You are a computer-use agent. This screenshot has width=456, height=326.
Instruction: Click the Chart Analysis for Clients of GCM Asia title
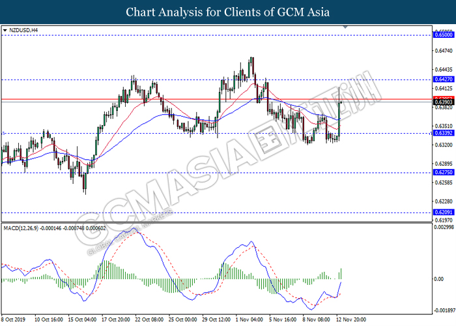(228, 12)
